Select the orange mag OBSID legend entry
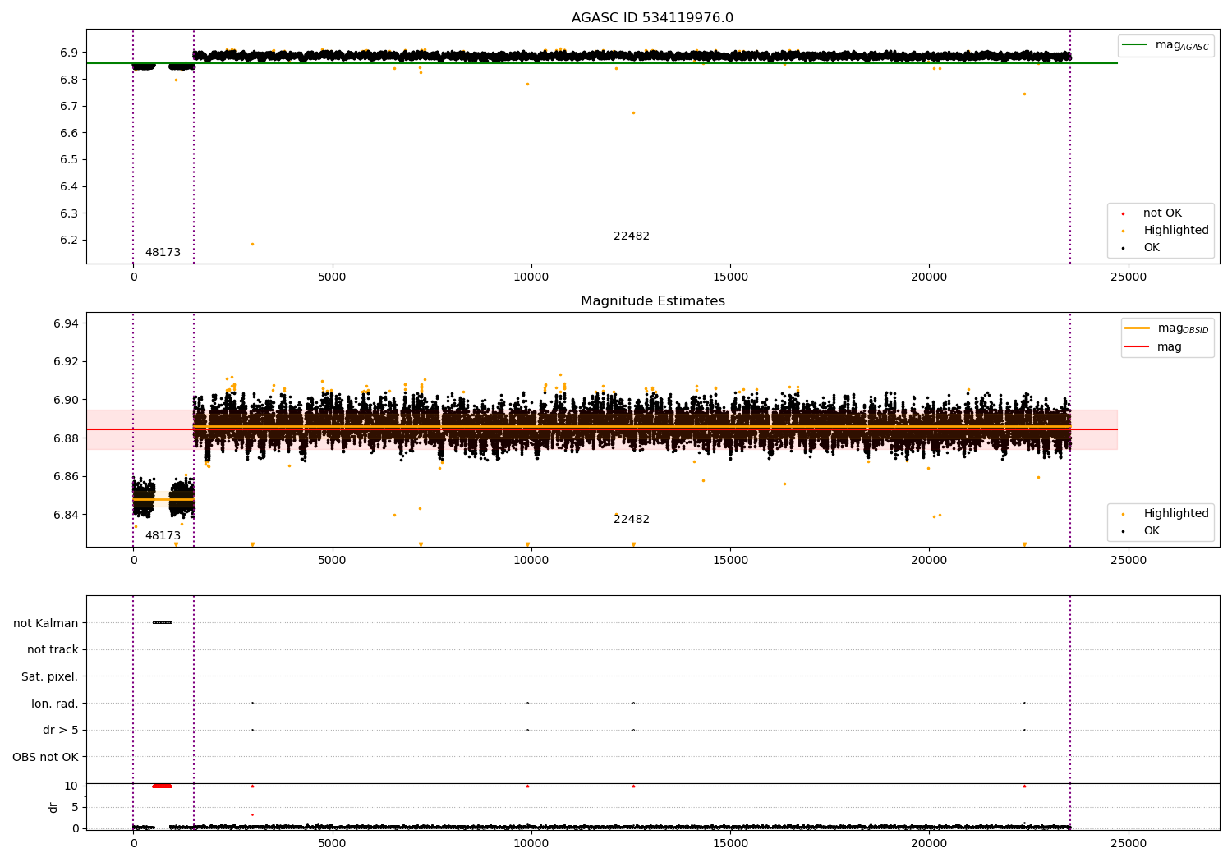This screenshot has width=1232, height=862. pyautogui.click(x=1166, y=328)
